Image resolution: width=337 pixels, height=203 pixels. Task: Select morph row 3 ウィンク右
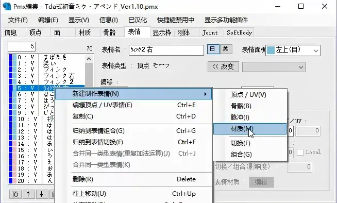point(47,76)
